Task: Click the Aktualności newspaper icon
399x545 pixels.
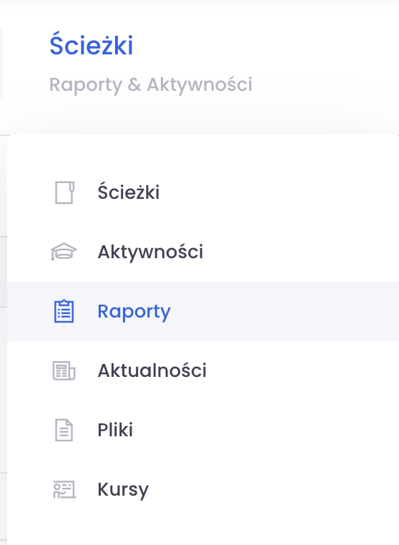Action: pyautogui.click(x=64, y=370)
